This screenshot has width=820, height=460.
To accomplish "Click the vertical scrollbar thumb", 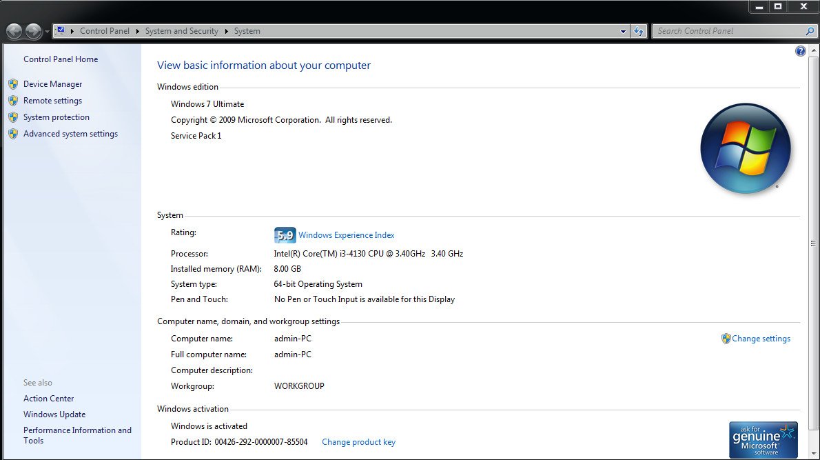I will [x=813, y=243].
